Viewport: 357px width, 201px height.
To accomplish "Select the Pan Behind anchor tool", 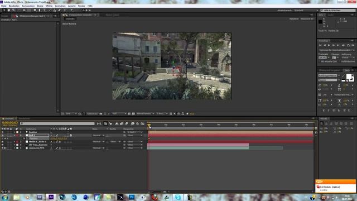I will click(29, 10).
